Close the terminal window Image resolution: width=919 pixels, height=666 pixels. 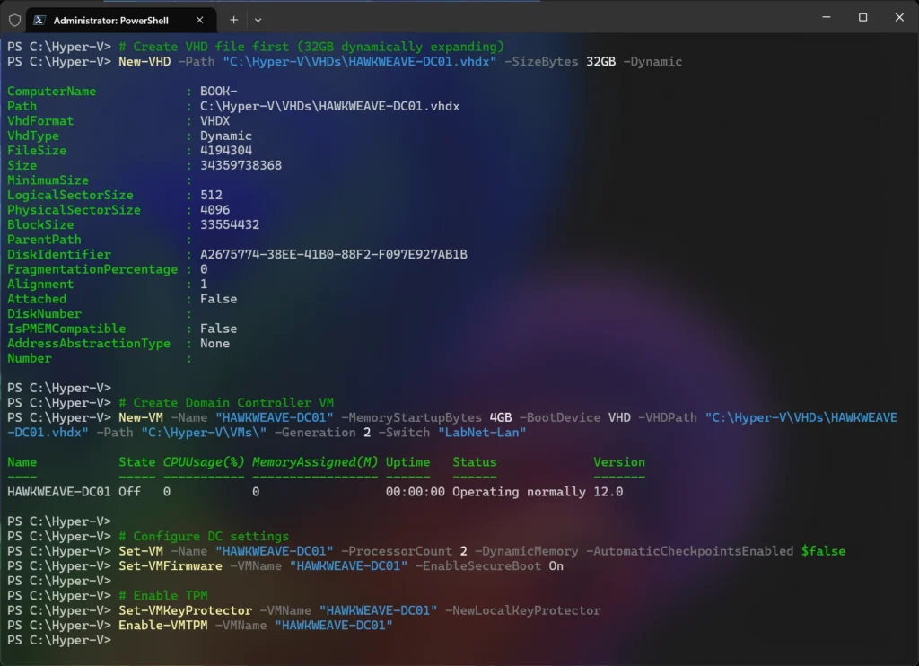(899, 18)
